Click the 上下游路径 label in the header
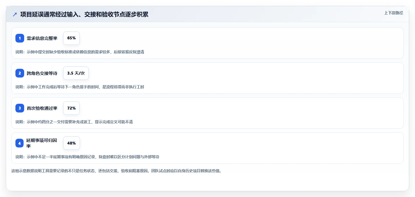The image size is (415, 197). [x=393, y=13]
